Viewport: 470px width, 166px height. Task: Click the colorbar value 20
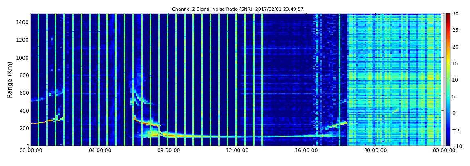pos(455,46)
